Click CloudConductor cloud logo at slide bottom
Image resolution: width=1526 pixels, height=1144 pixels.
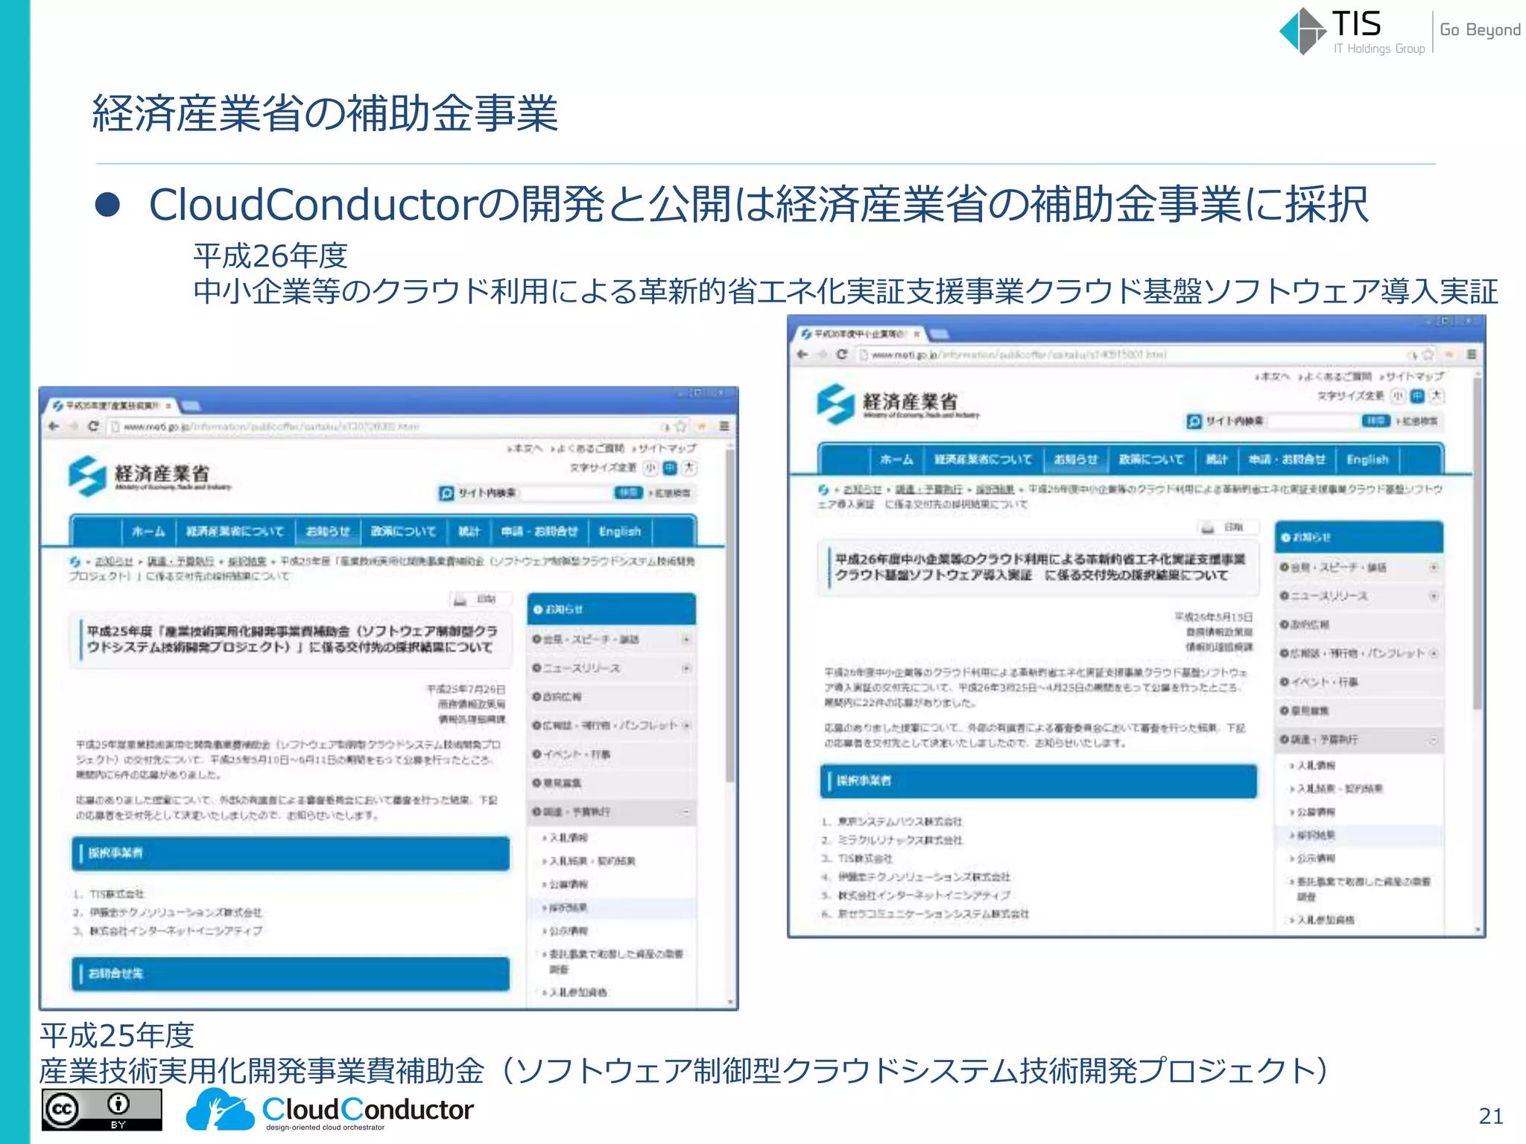(x=329, y=1109)
